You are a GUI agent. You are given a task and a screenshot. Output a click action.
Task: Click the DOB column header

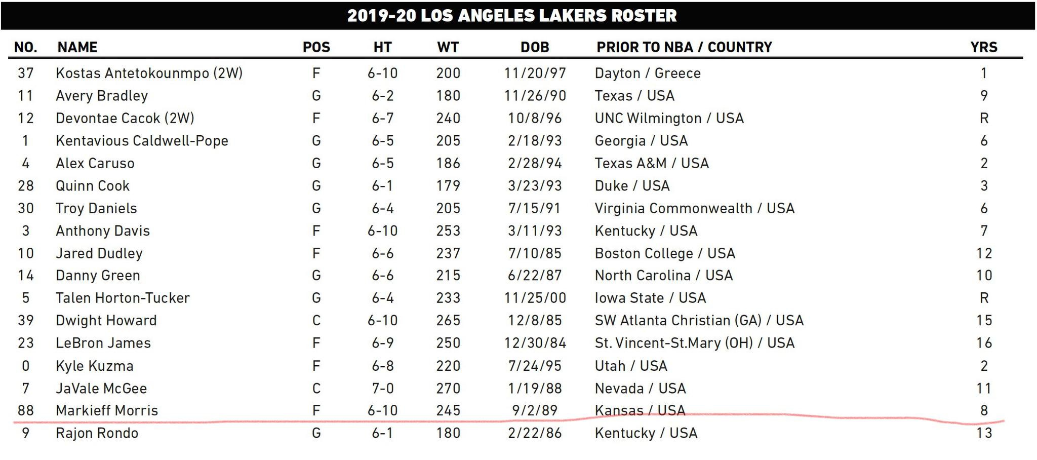(x=535, y=47)
